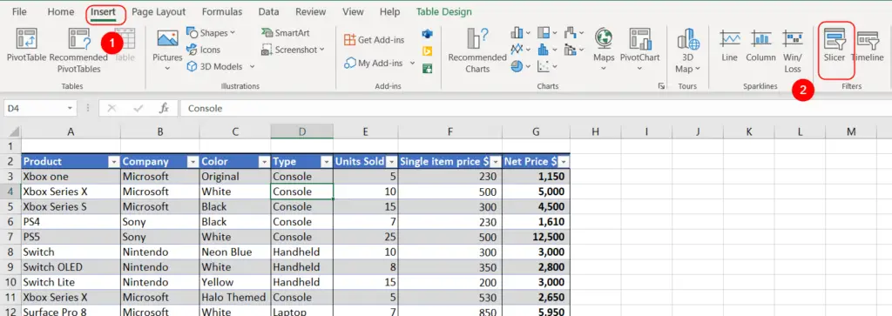Click Get Add-ins
Screen dimensions: 892x316
click(375, 40)
